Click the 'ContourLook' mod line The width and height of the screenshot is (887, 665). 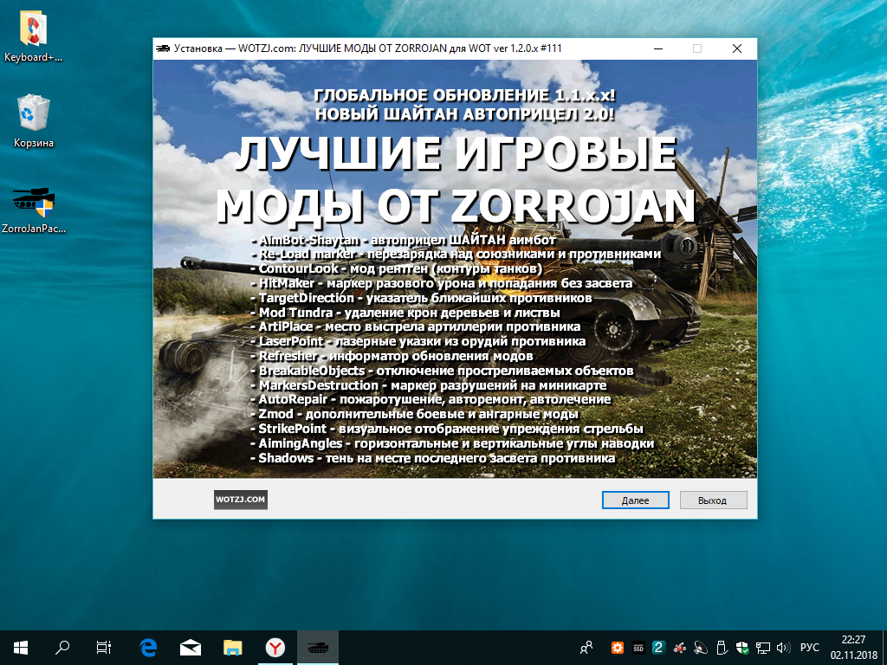(x=396, y=268)
